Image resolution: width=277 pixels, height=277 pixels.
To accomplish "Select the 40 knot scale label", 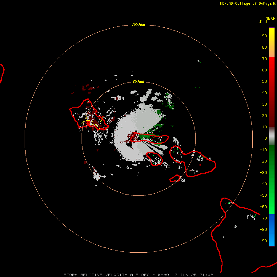I will 264,93.
